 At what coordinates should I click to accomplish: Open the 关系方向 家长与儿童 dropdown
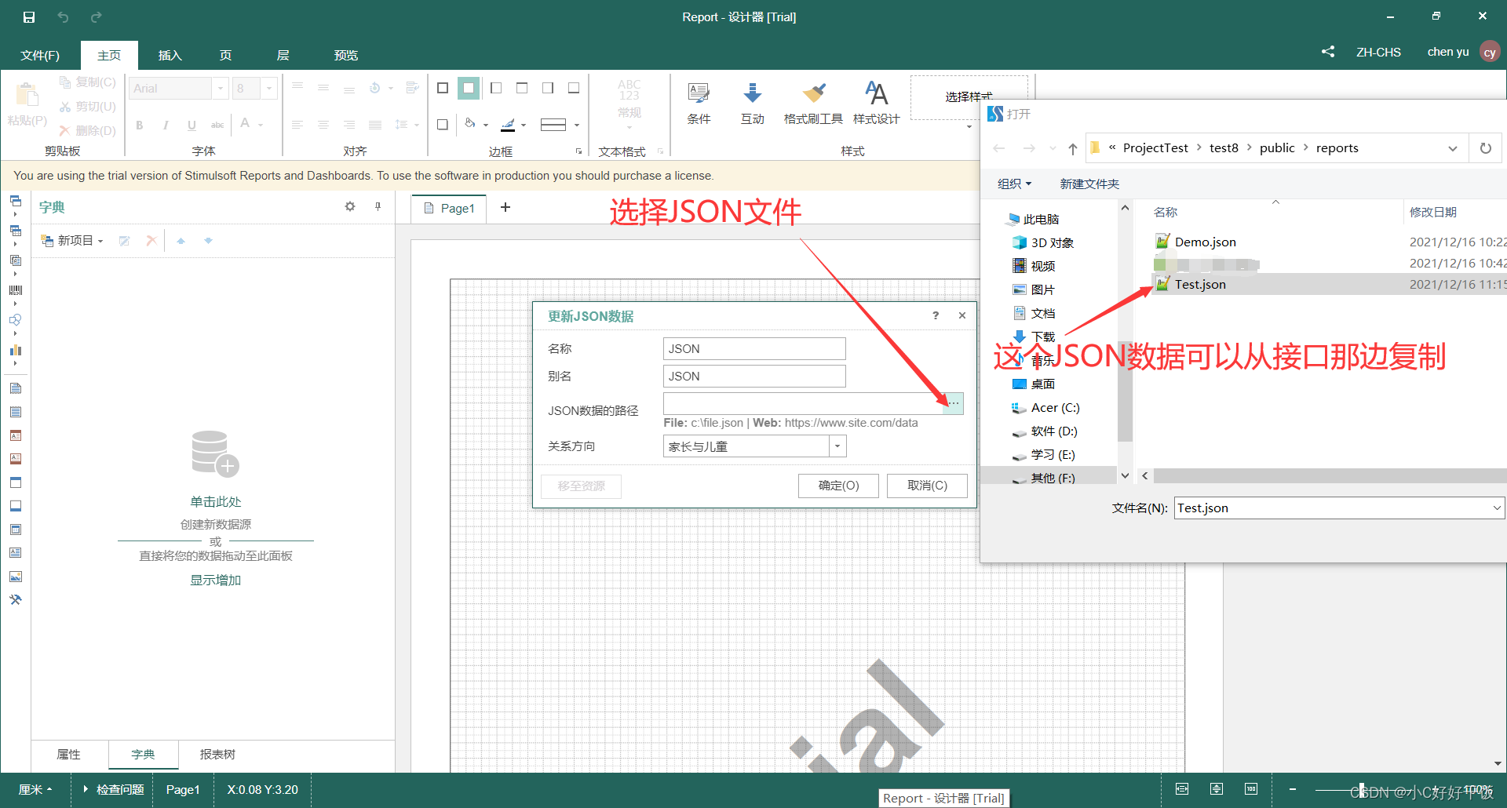[x=838, y=446]
